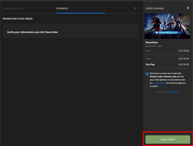Click the You Pay amount USD $0.00

tap(183, 64)
